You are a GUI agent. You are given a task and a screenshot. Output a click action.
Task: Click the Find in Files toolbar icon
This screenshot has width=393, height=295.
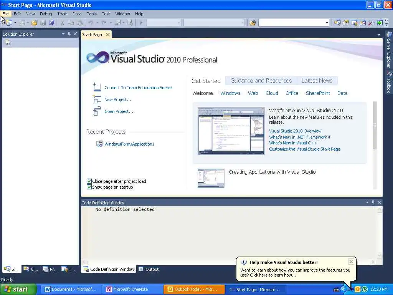pos(253,23)
